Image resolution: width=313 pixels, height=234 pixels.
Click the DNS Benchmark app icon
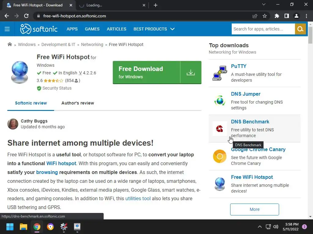(219, 129)
